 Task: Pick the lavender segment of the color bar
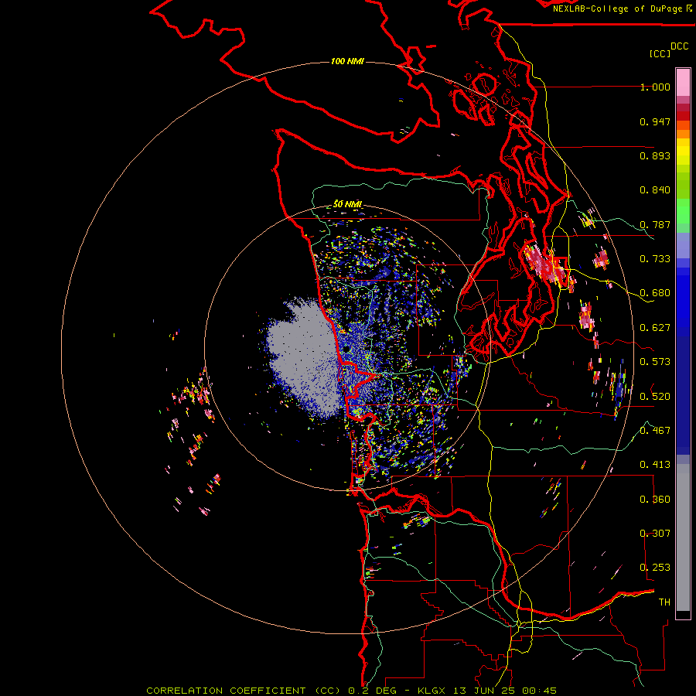[x=683, y=245]
